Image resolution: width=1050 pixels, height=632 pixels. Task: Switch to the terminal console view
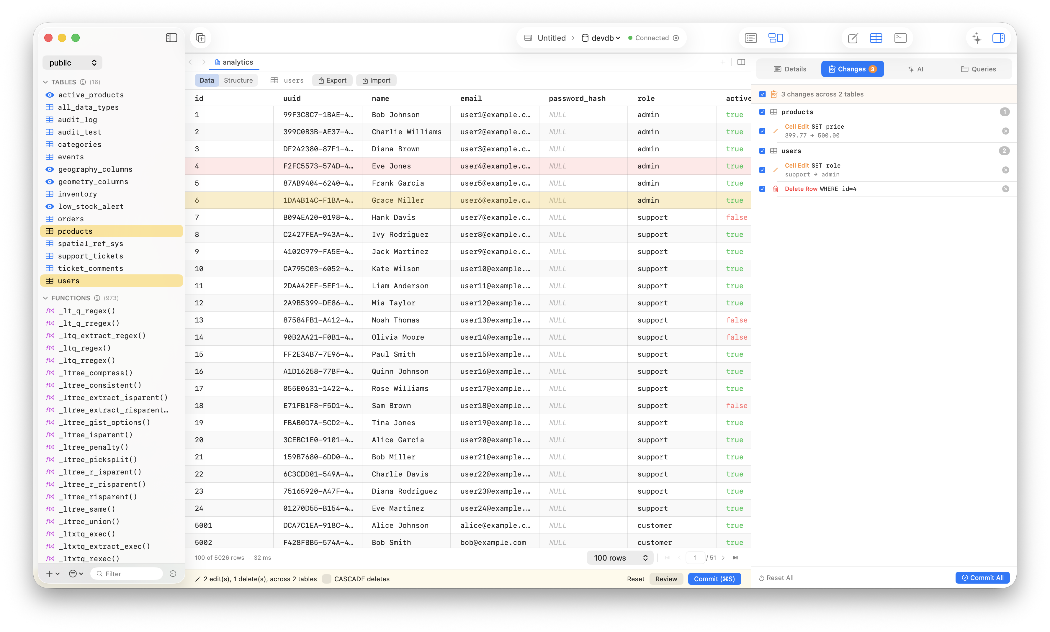click(900, 38)
